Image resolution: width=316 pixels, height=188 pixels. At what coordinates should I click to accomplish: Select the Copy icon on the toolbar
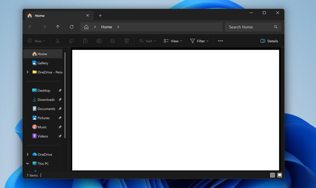coord(71,41)
